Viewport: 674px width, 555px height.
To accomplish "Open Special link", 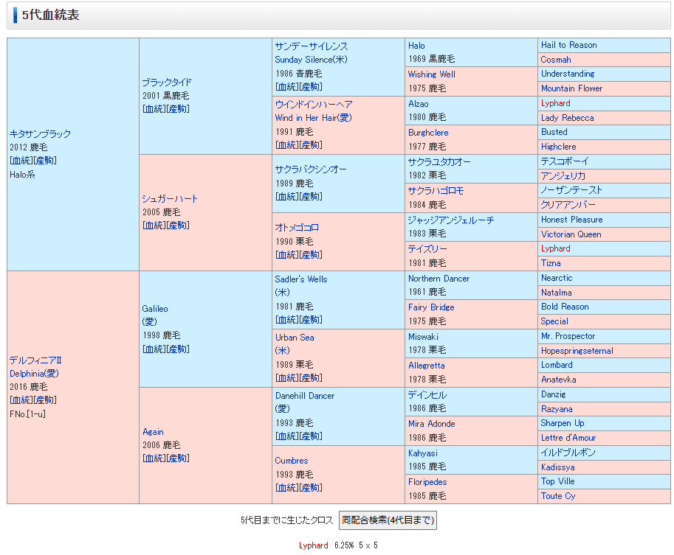I will click(x=554, y=321).
